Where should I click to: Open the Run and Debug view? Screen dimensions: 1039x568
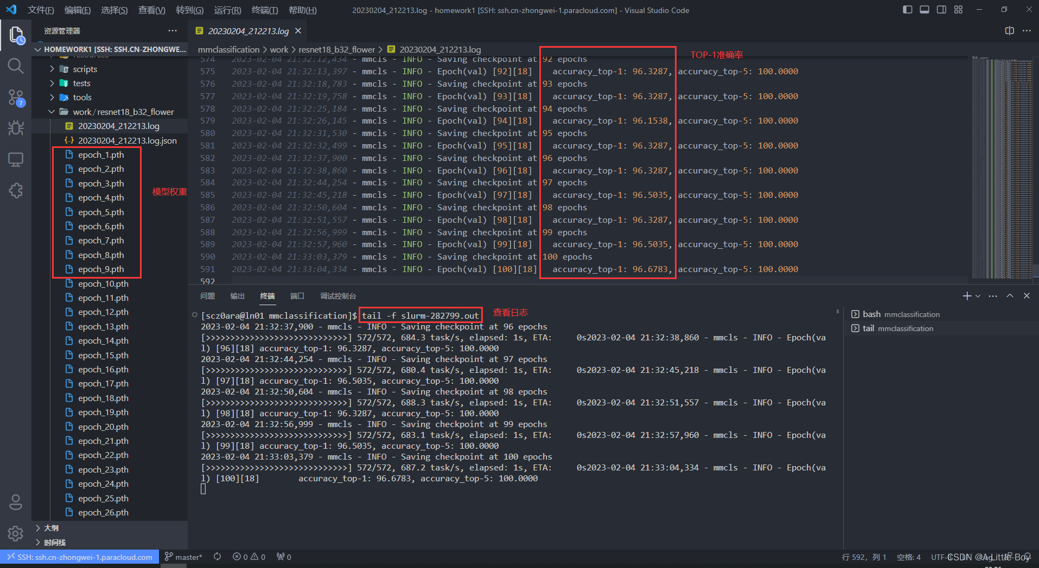coord(16,128)
